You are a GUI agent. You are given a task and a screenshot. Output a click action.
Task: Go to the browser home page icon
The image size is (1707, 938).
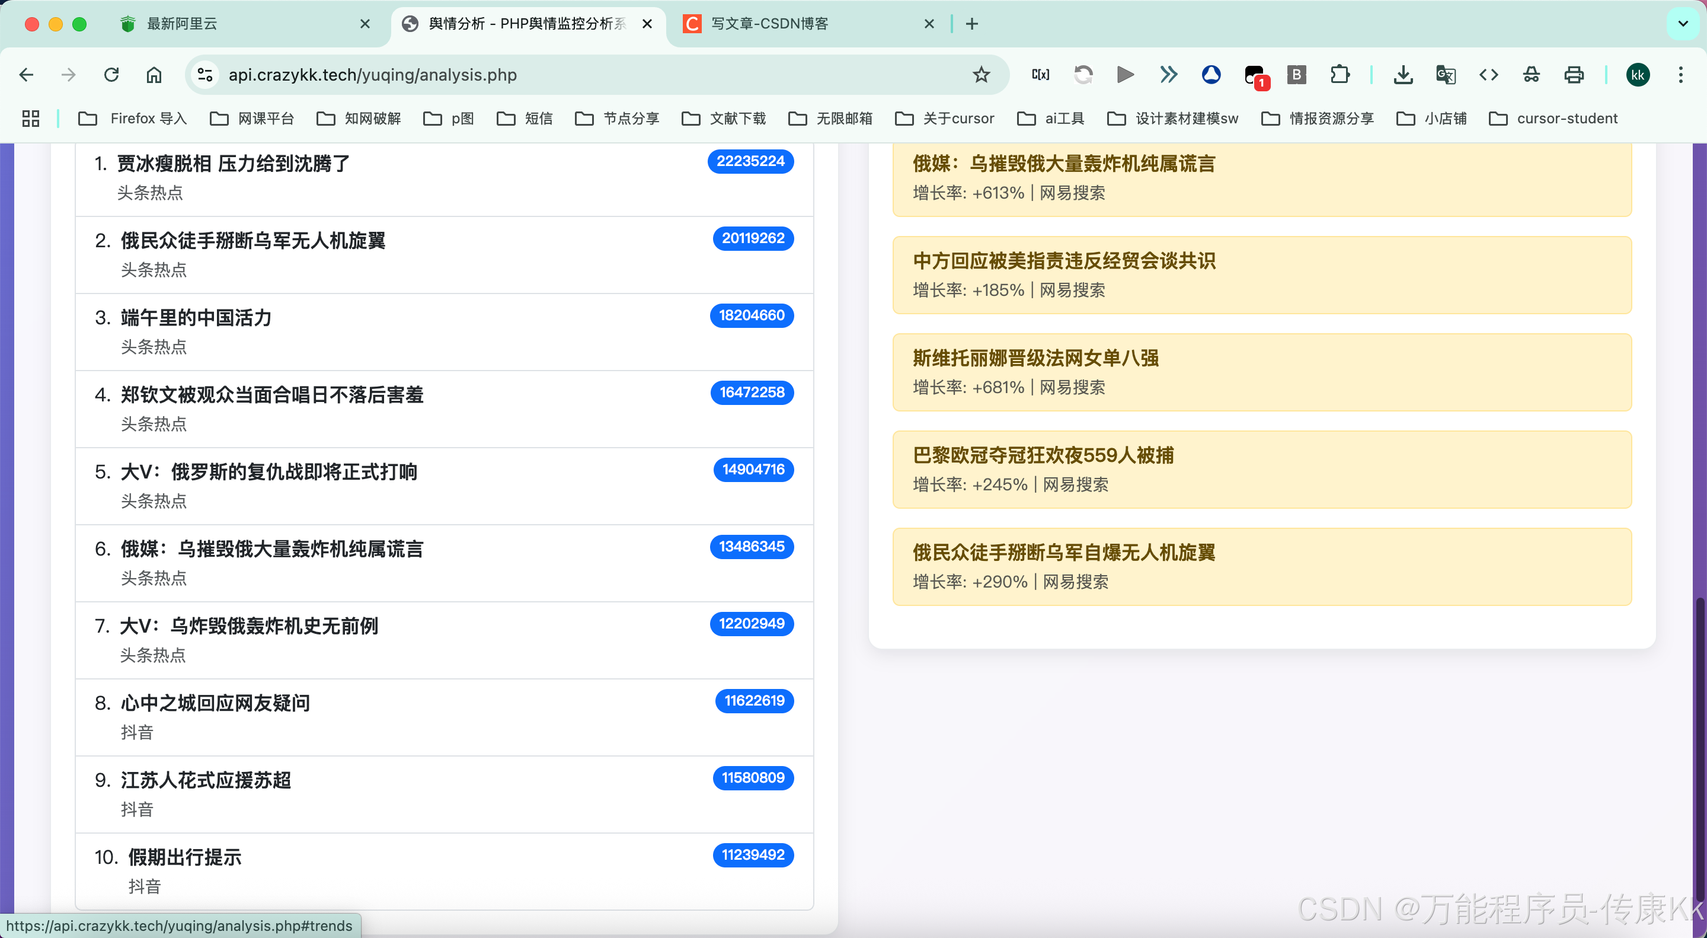[x=154, y=75]
